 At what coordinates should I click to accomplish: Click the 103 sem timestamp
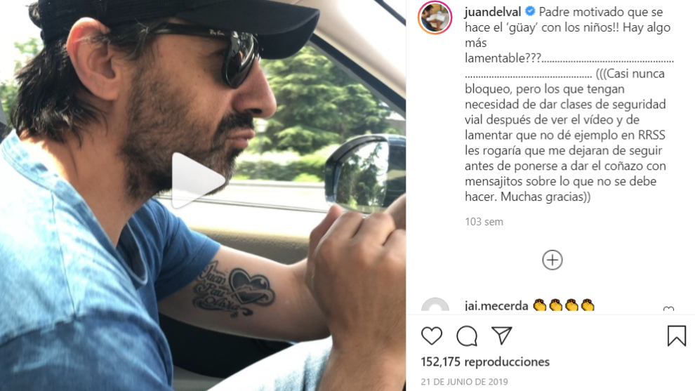tap(484, 222)
